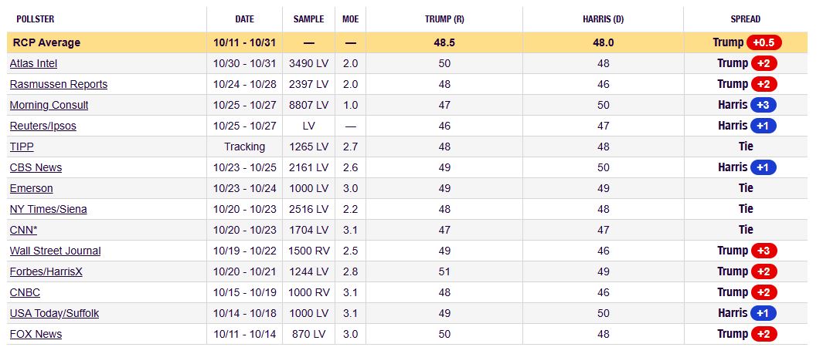The width and height of the screenshot is (823, 364).
Task: Click the SPREAD column header
Action: [745, 19]
